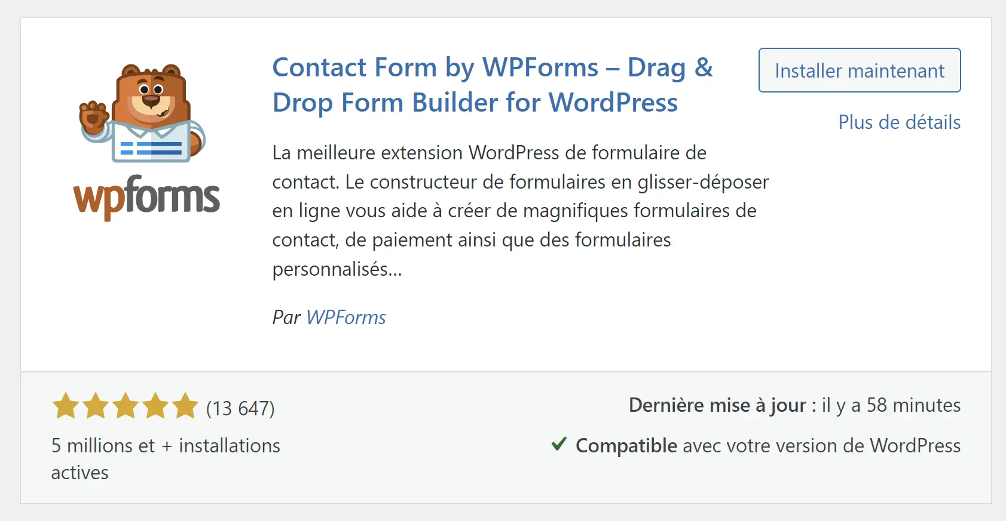Click the 5 millions installations actives text

[x=165, y=458]
